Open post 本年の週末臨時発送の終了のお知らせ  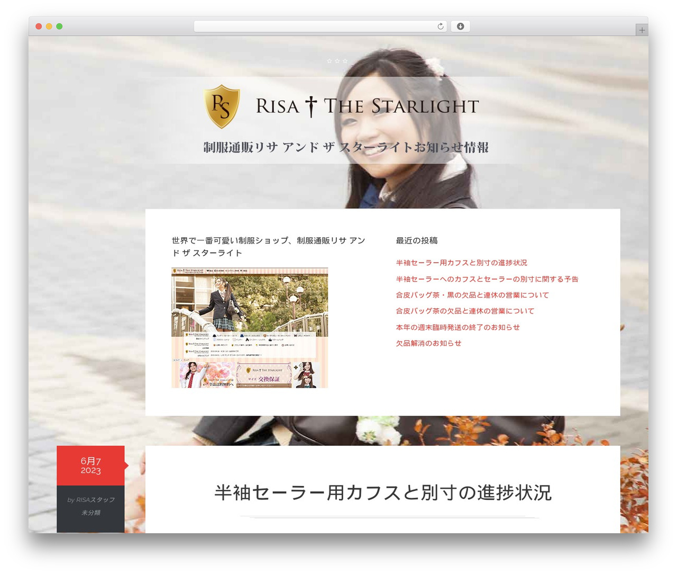458,327
